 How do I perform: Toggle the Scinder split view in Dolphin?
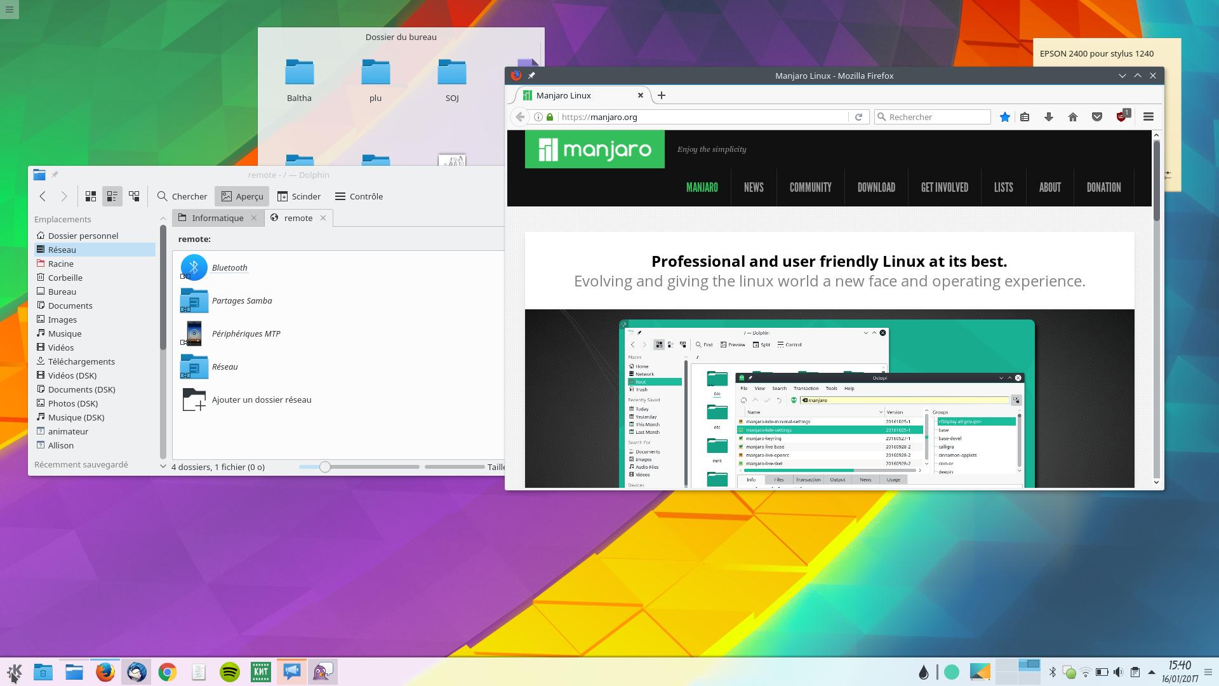[x=298, y=196]
